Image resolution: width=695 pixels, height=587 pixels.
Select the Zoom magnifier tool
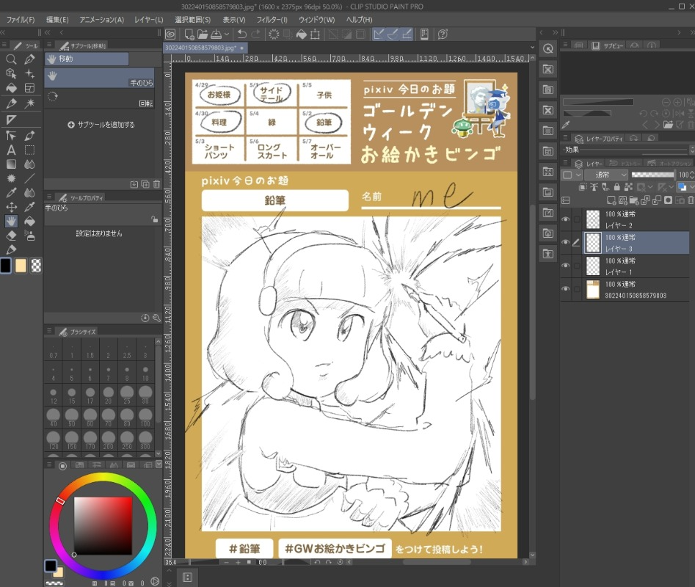tap(11, 59)
